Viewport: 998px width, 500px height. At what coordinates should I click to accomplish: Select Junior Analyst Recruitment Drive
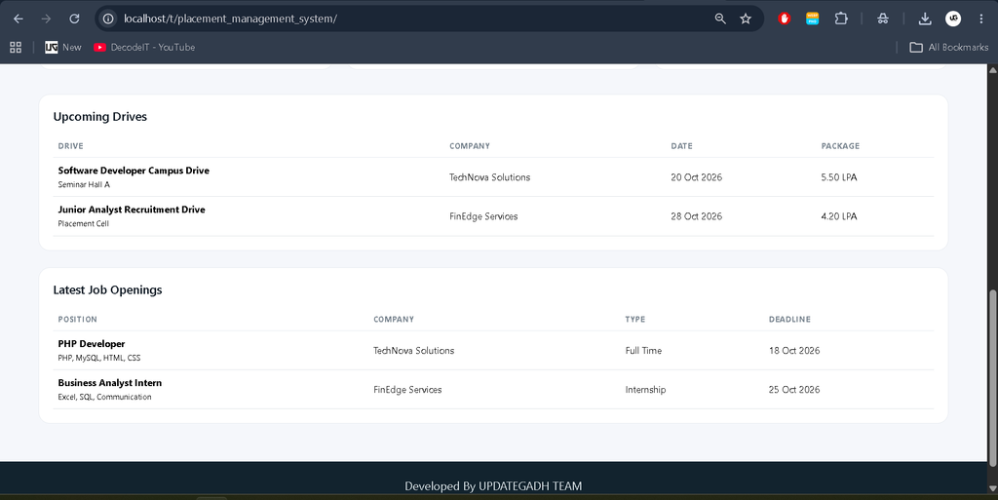pyautogui.click(x=132, y=210)
